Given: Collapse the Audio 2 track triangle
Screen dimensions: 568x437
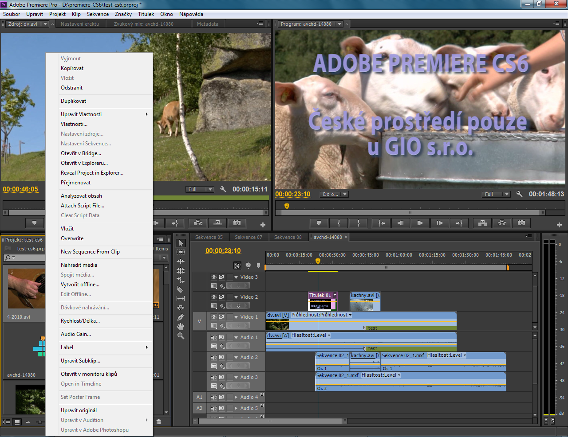Looking at the screenshot, I should [x=236, y=357].
